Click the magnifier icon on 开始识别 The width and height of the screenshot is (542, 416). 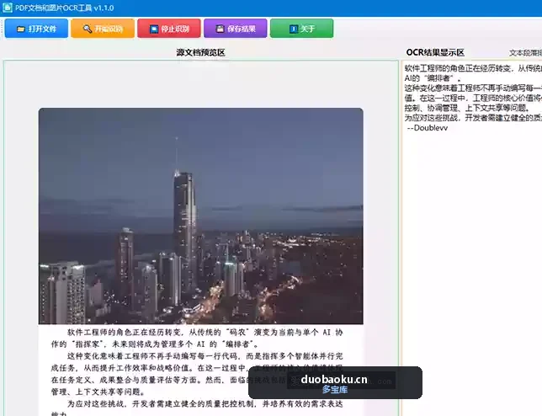pyautogui.click(x=88, y=29)
